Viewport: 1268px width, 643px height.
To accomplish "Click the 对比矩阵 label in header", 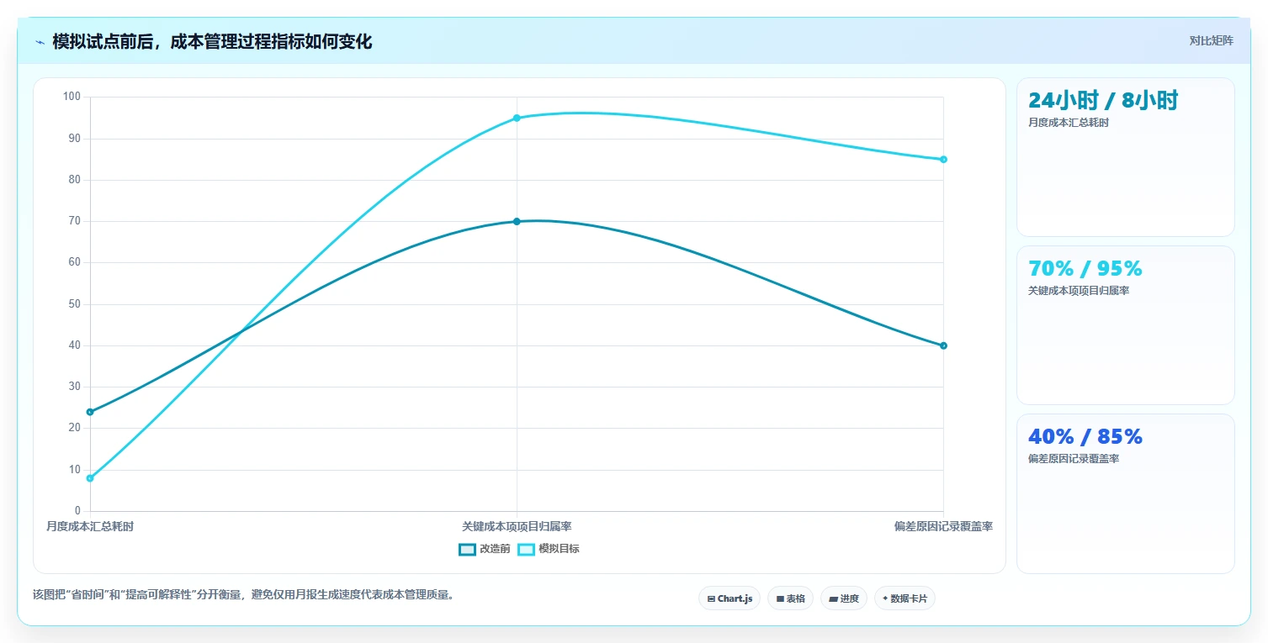I will 1211,40.
